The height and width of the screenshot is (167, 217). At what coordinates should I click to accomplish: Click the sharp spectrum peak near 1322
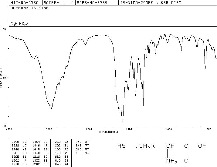pos(143,105)
